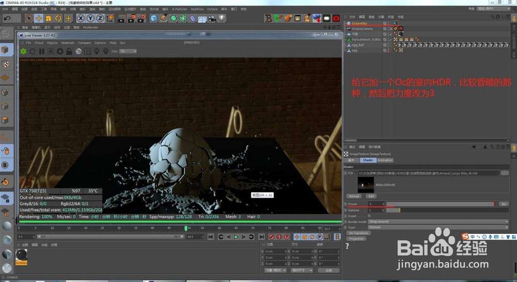
Task: Open size mode dropdown in coordinates panel
Action: tap(301, 271)
